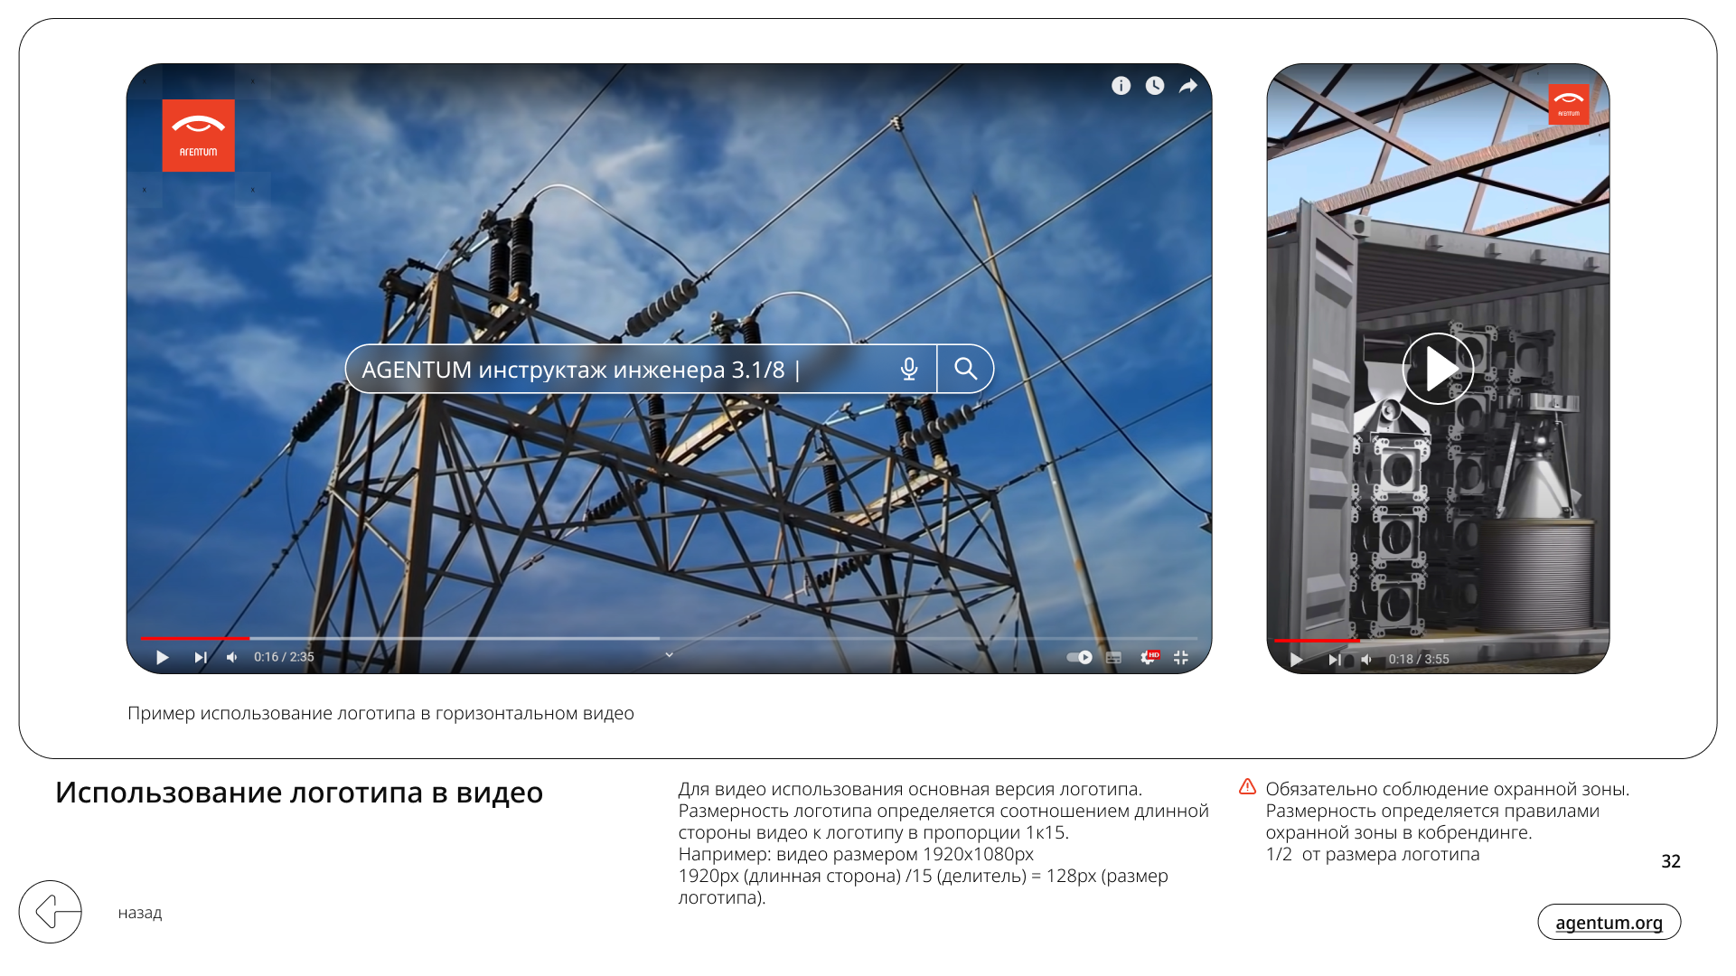Toggle subtitles on the horizontal video
The image size is (1736, 976).
(1113, 657)
